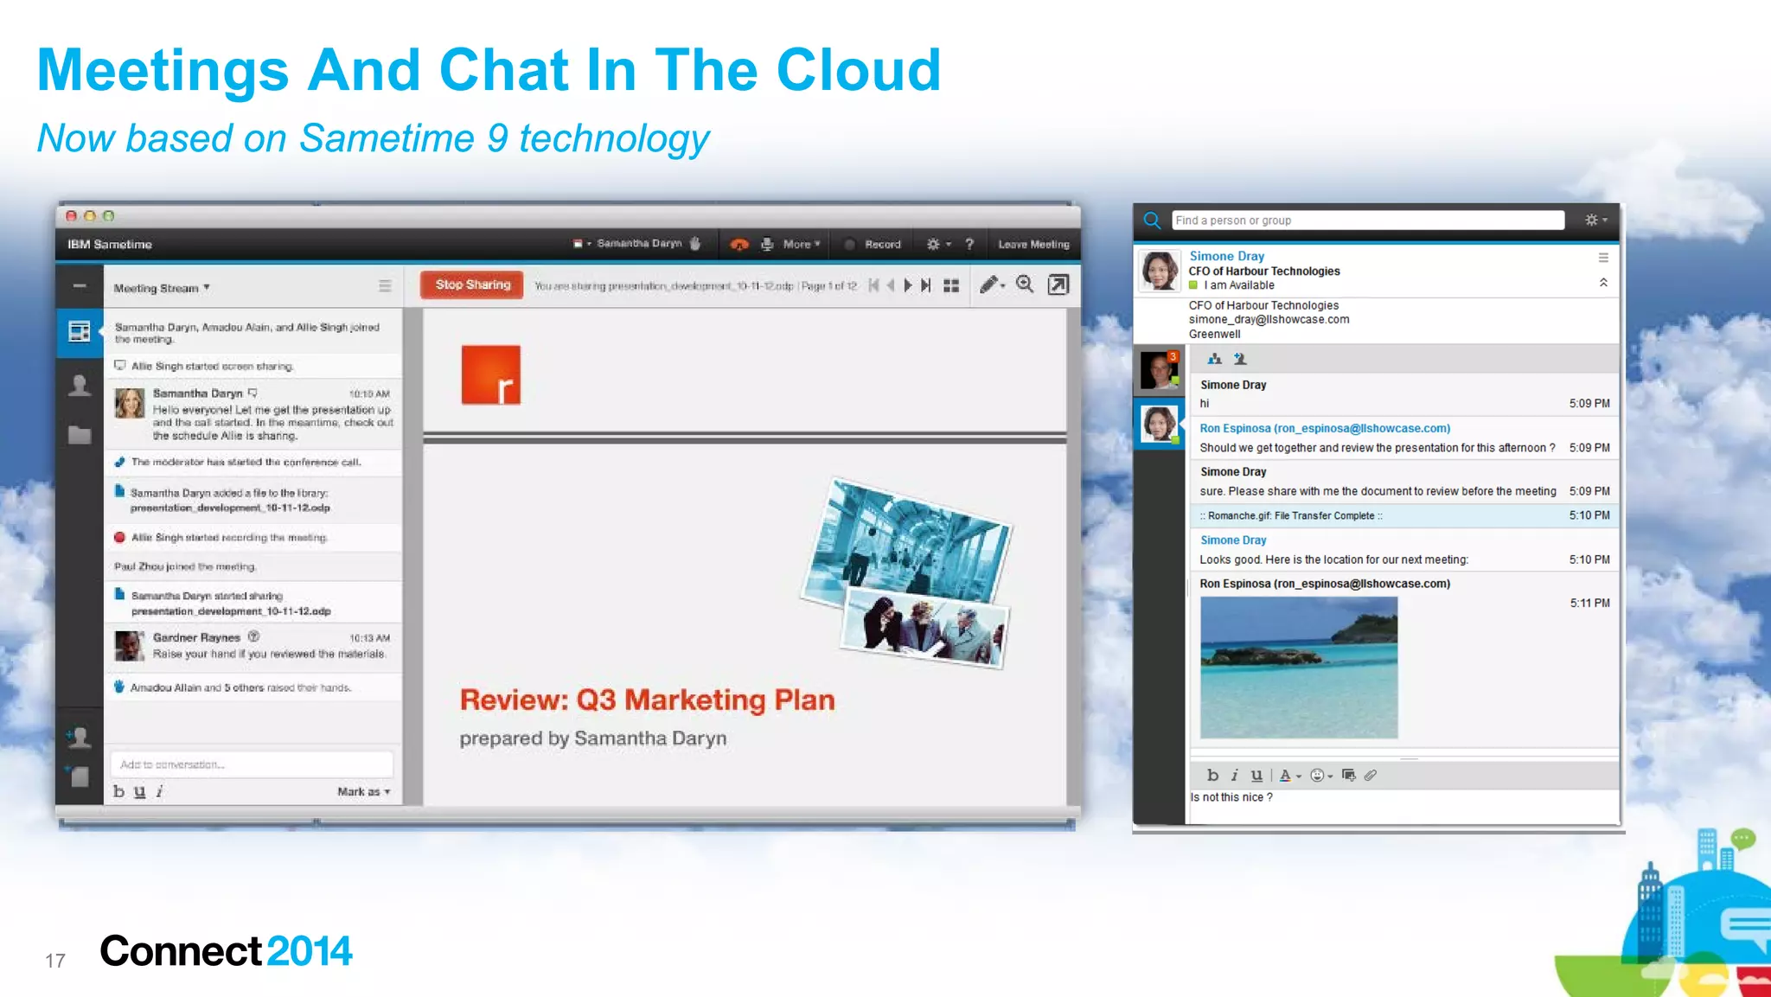1771x997 pixels.
Task: Jump to the last slide page
Action: pos(926,285)
